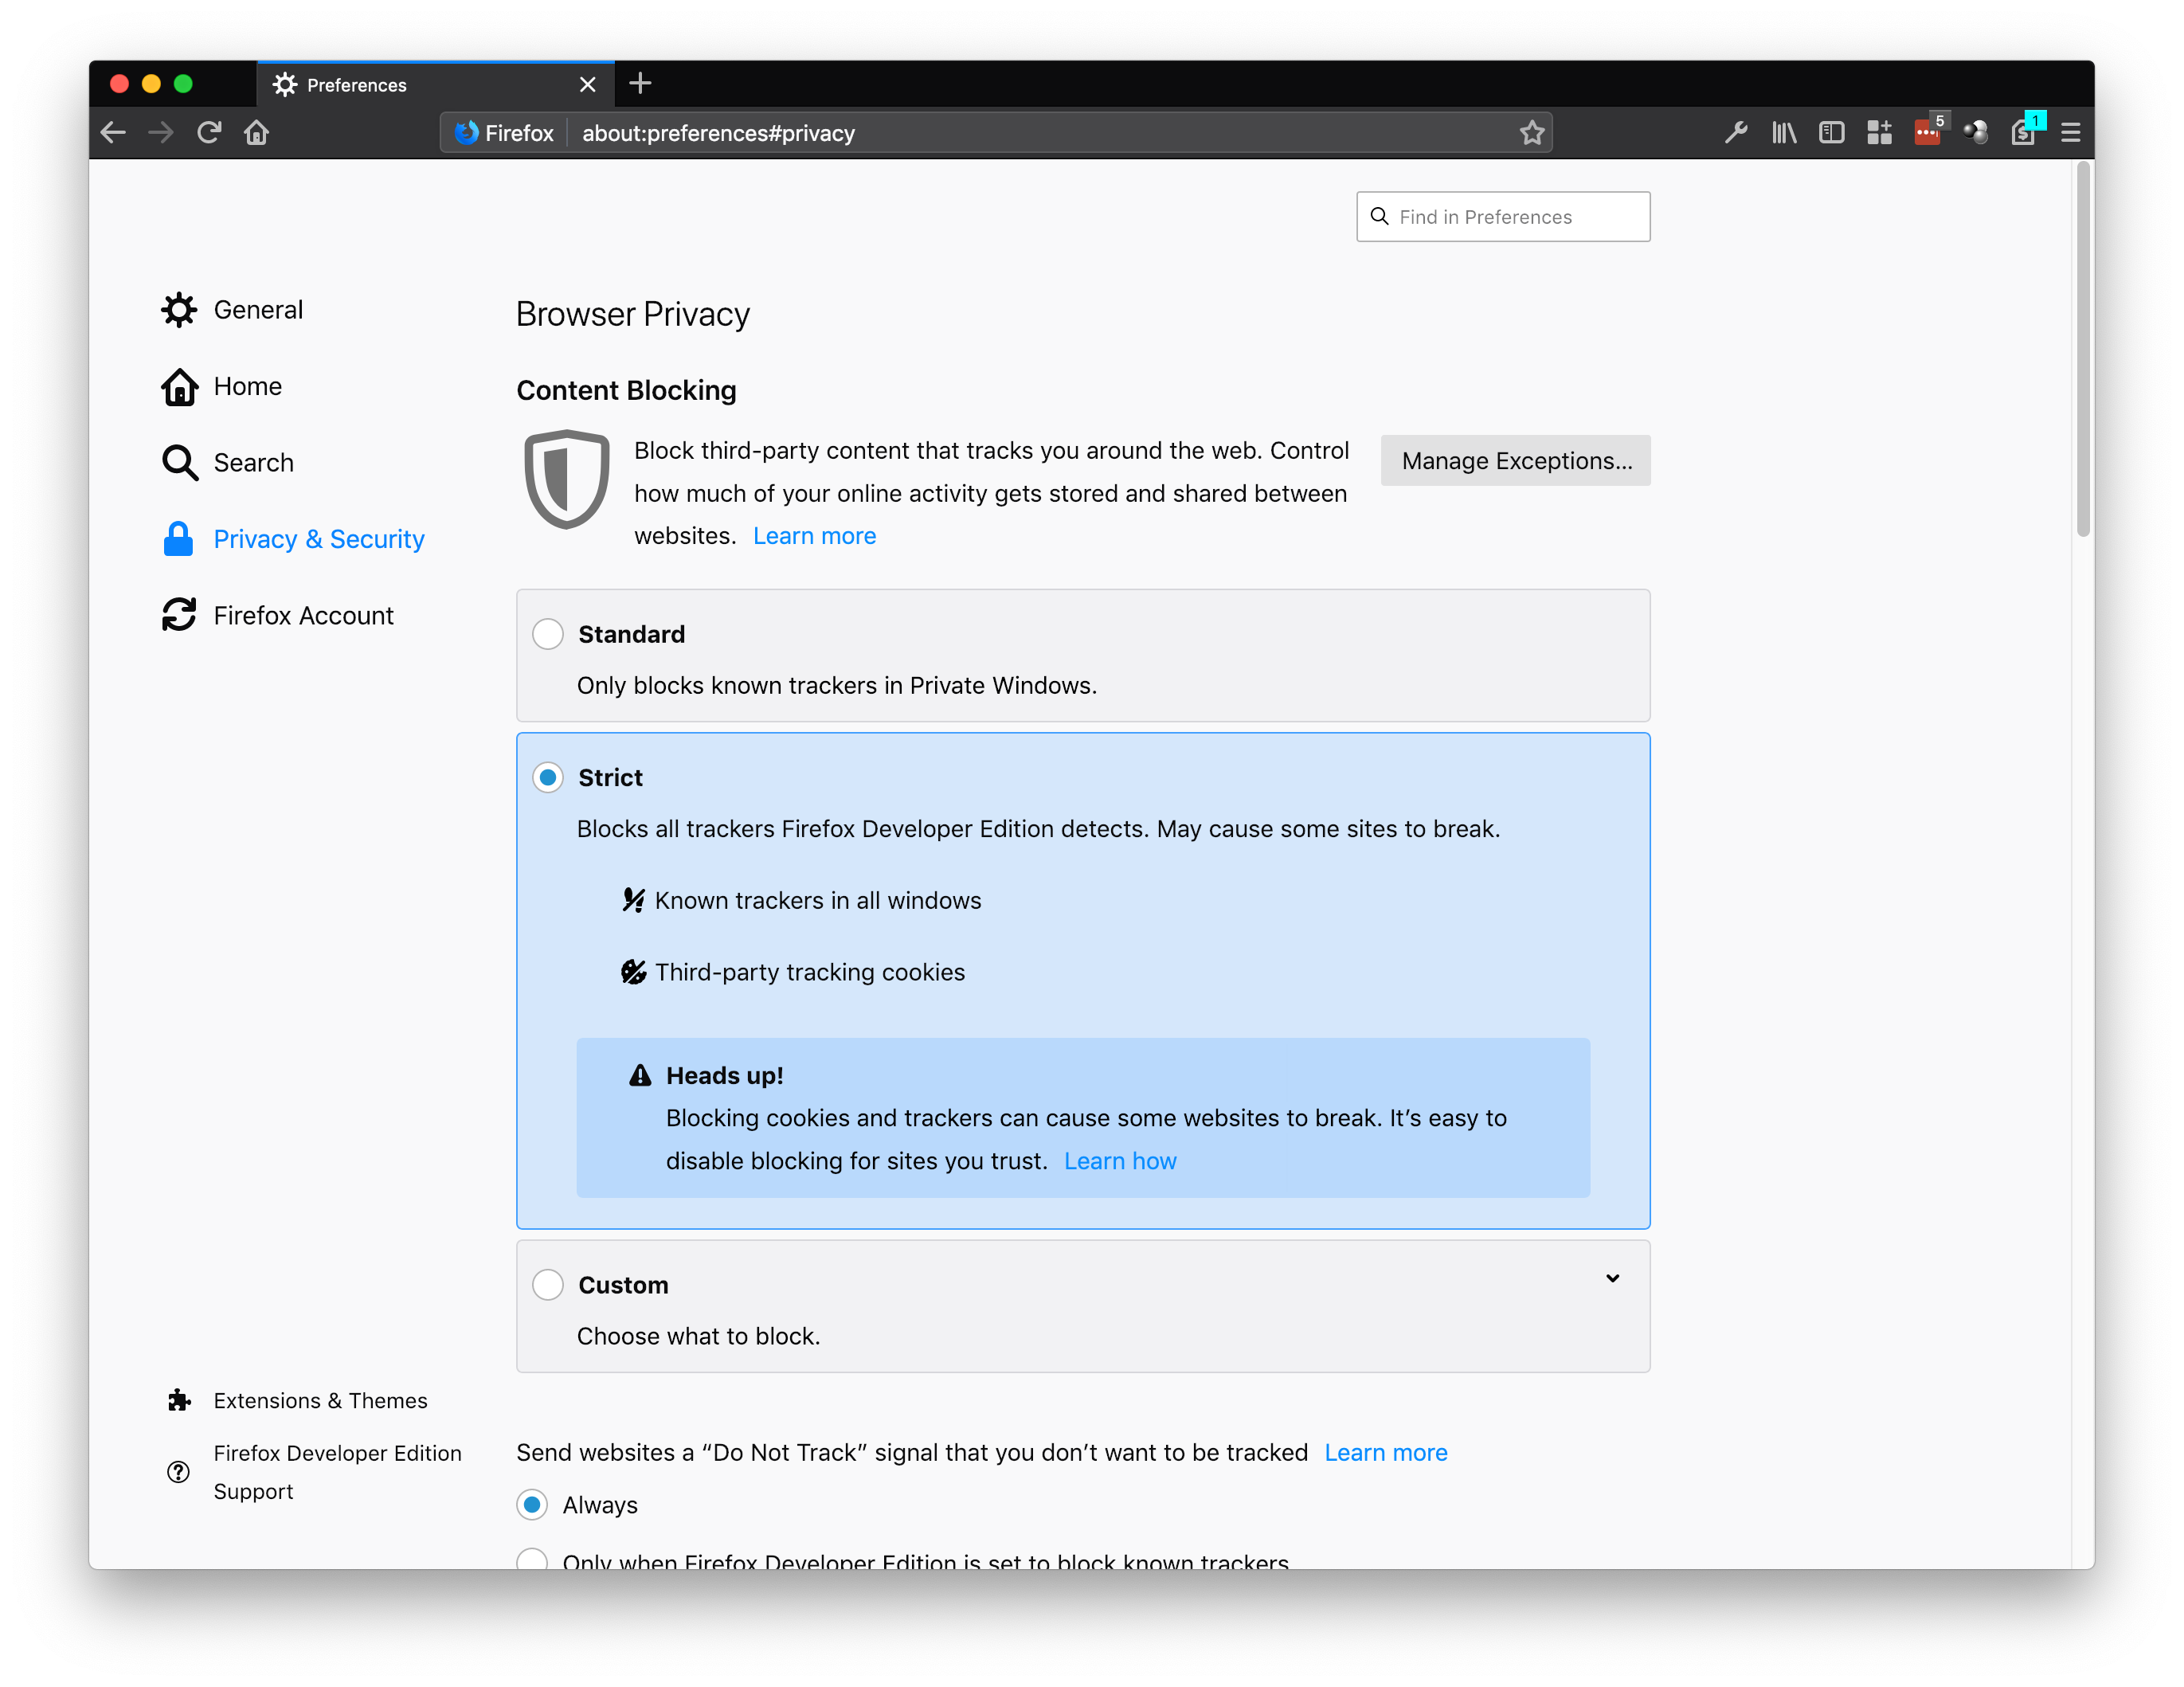Expand the Custom section chevron
2184x1687 pixels.
click(1612, 1279)
